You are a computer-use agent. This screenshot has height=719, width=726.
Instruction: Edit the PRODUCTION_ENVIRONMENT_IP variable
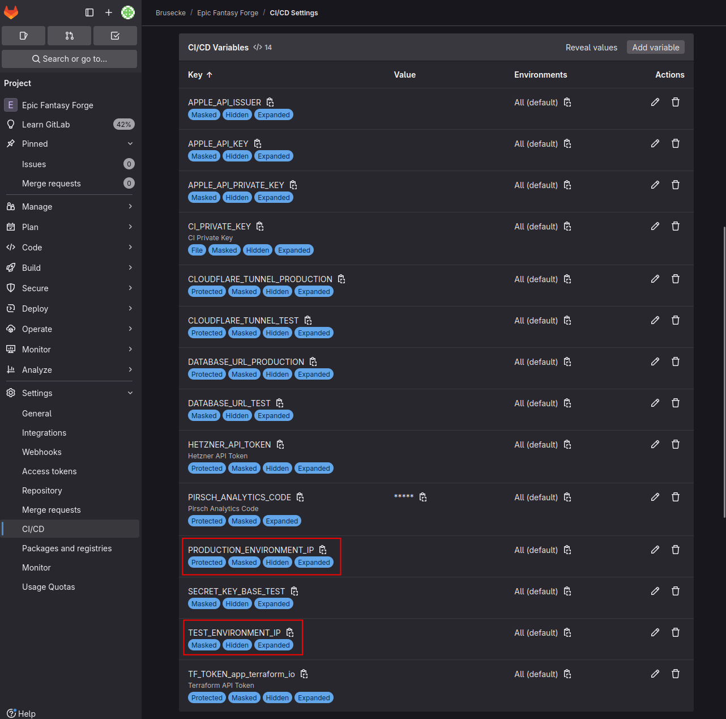point(655,550)
